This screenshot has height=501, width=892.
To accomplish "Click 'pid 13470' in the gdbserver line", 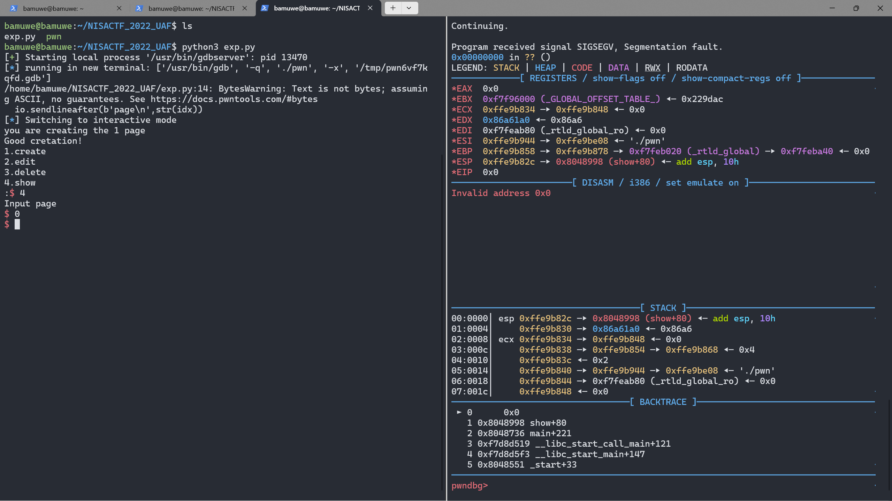I will 284,57.
